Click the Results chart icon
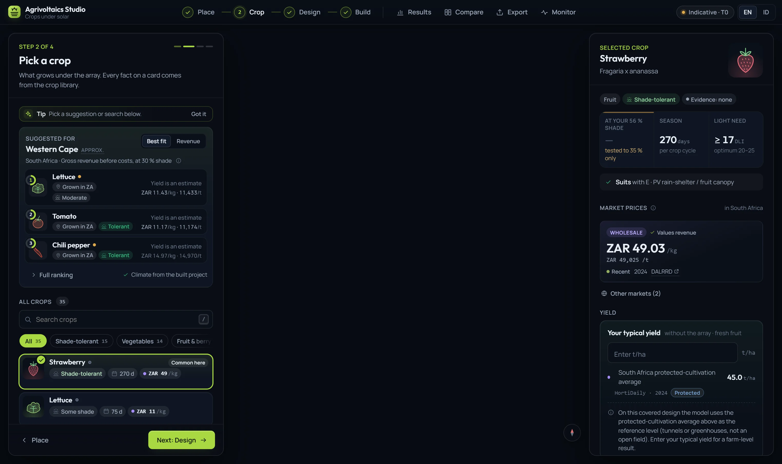The height and width of the screenshot is (464, 782). click(x=400, y=12)
